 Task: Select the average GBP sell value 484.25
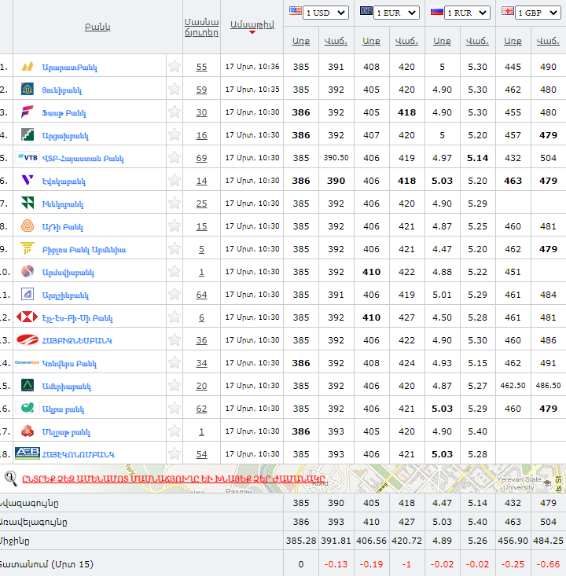pyautogui.click(x=548, y=541)
